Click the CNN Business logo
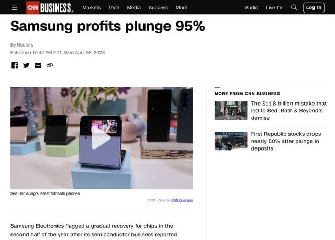Screen dimensions: 335x240 pos(50,7)
